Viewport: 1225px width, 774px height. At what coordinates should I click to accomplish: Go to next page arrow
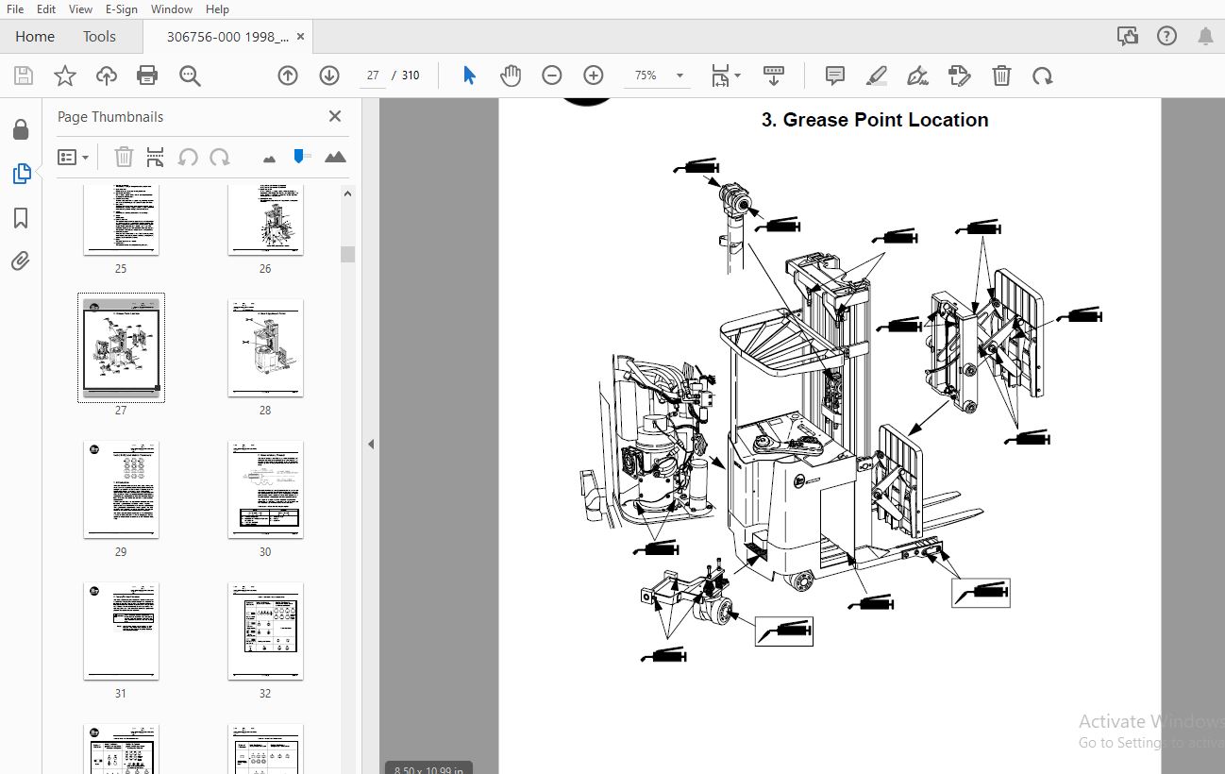pyautogui.click(x=329, y=76)
